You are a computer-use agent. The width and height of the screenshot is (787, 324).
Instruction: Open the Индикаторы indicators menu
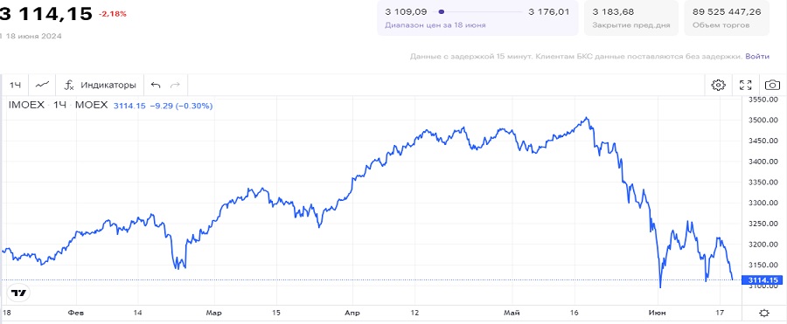click(100, 86)
